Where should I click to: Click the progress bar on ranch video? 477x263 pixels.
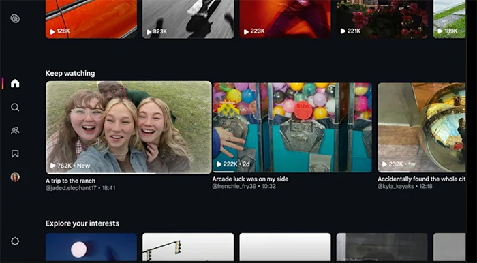coord(129,173)
